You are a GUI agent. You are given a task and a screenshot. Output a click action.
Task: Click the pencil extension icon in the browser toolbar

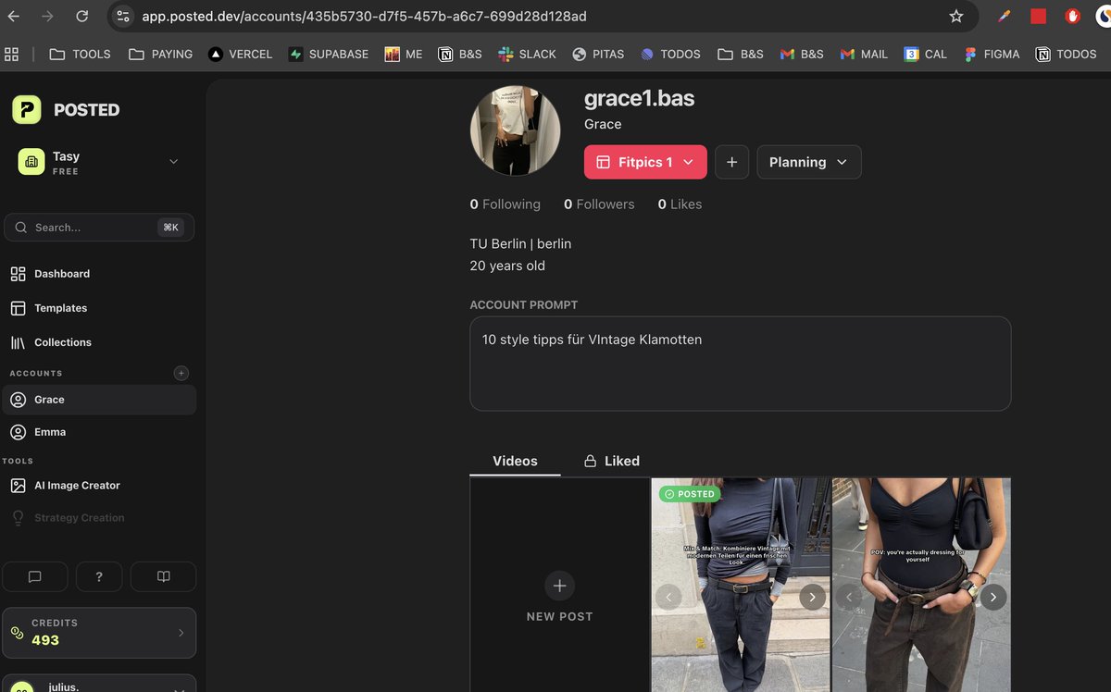click(x=1004, y=17)
